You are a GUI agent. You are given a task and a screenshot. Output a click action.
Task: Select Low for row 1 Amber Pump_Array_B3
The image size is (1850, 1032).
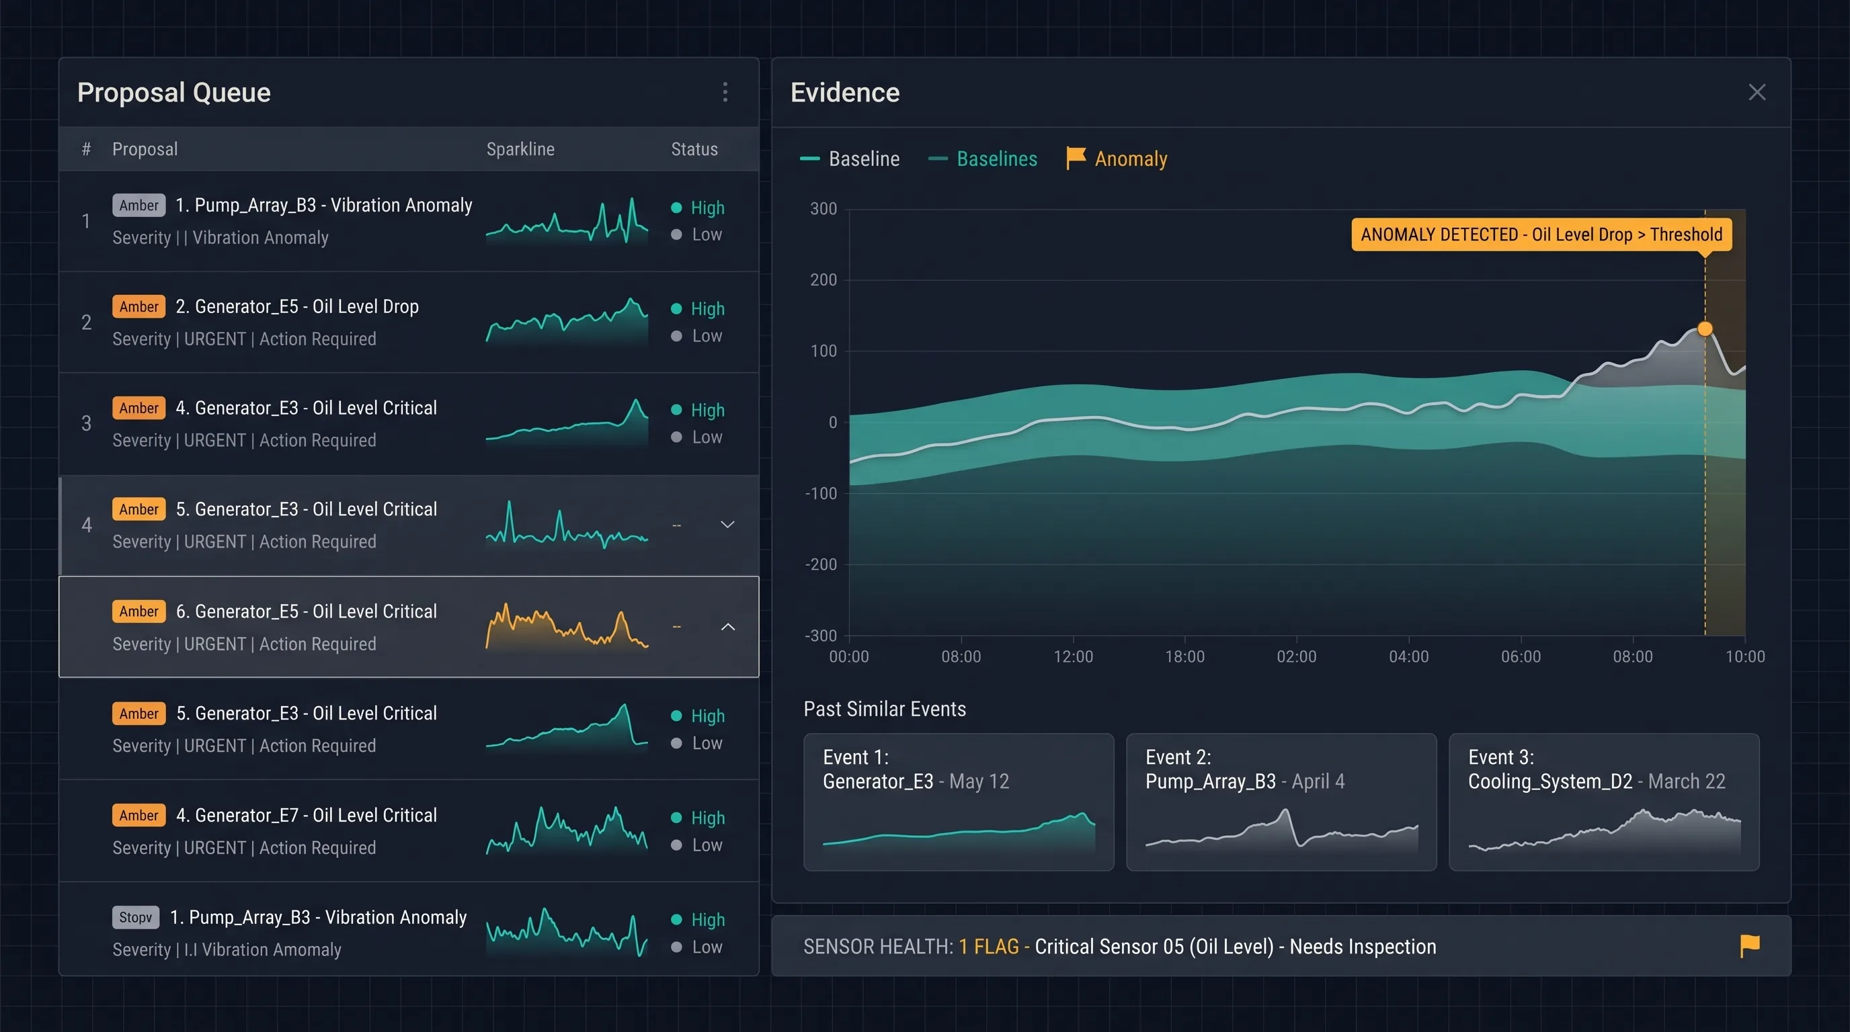click(x=696, y=234)
